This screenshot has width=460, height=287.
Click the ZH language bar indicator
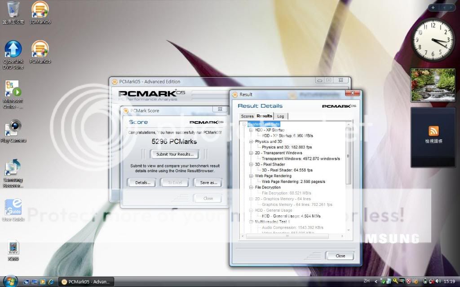coord(367,281)
